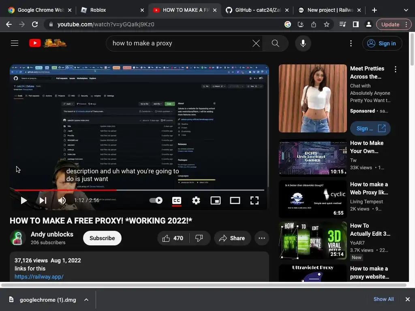Click the Sign button on the sponsored ad

370,128
